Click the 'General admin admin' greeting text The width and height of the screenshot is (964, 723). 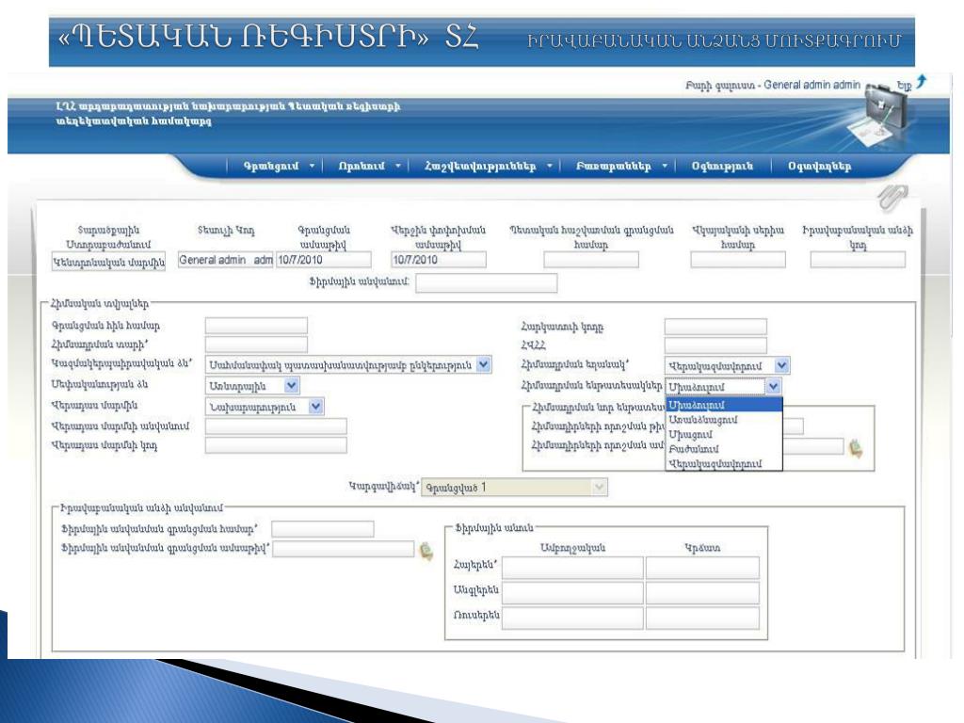pos(811,85)
